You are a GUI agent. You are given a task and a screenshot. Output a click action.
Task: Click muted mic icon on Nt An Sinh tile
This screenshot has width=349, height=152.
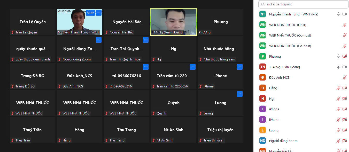[x=153, y=140]
